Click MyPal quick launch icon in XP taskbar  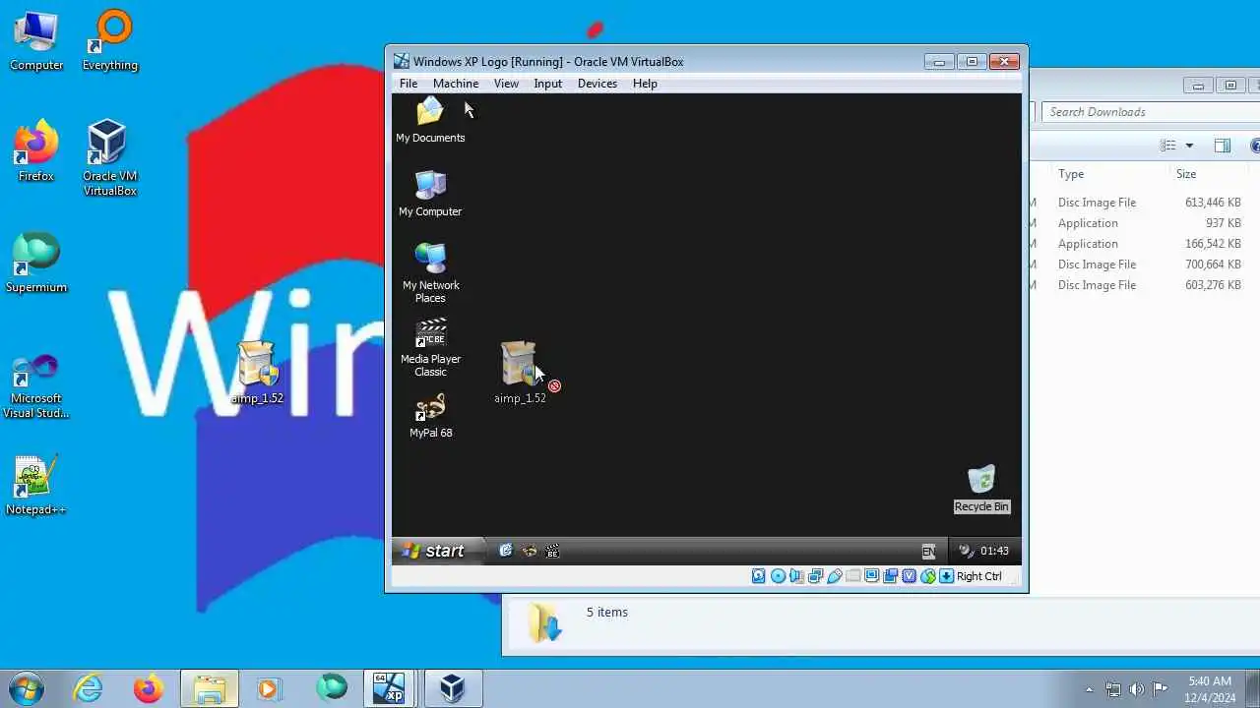point(530,551)
